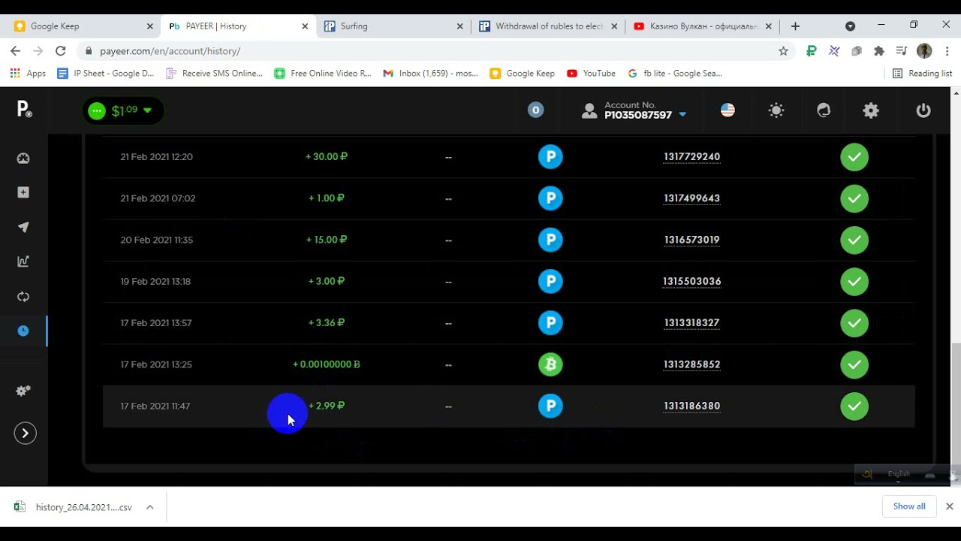Open the Chrome profile avatar
Screen dimensions: 961x541
(x=924, y=51)
